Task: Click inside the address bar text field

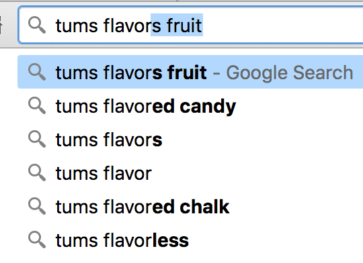Action: [x=190, y=25]
